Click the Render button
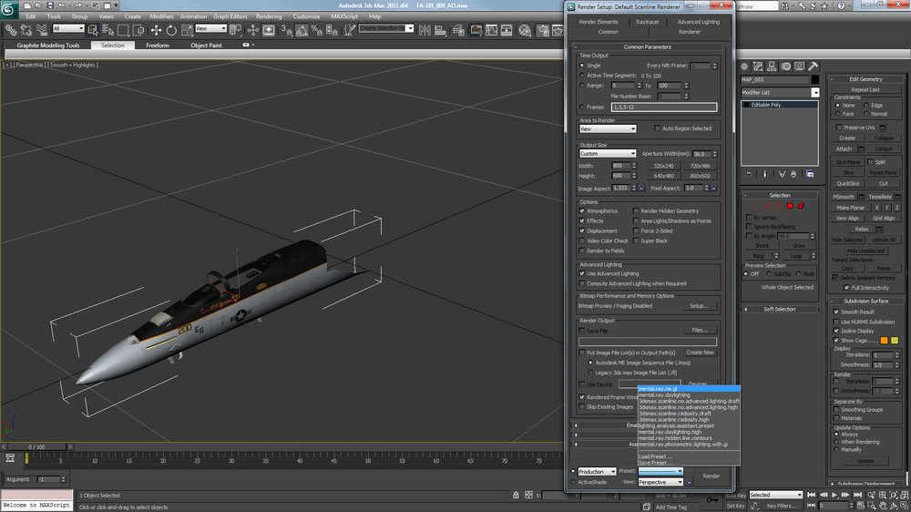Screen dimensions: 911x512 tap(711, 476)
